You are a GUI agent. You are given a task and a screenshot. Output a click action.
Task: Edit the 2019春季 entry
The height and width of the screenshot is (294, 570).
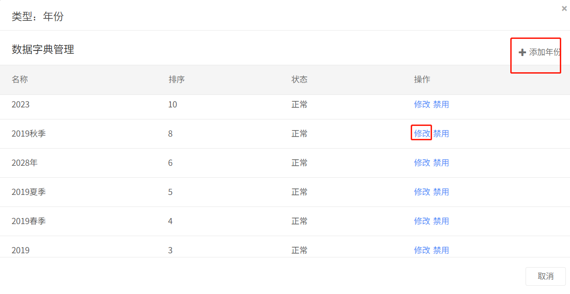[422, 221]
